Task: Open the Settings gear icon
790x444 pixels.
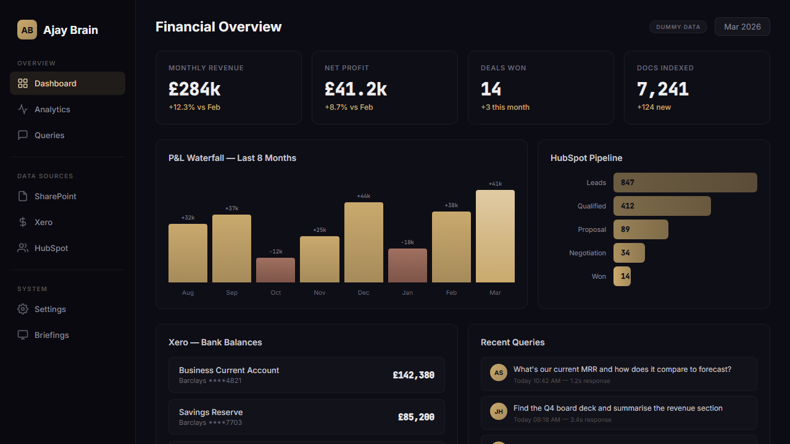Action: point(23,309)
